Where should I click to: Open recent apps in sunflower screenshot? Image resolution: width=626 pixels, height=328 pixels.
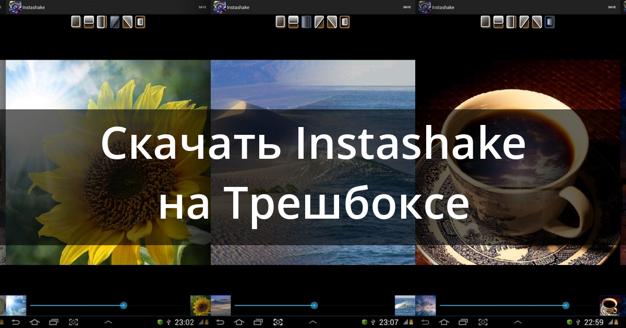click(54, 322)
